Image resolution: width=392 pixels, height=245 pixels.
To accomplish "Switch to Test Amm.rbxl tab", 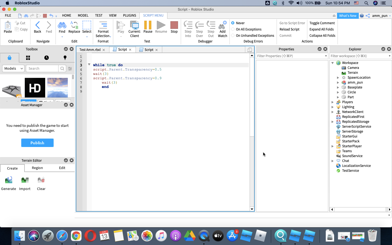I will tap(90, 50).
